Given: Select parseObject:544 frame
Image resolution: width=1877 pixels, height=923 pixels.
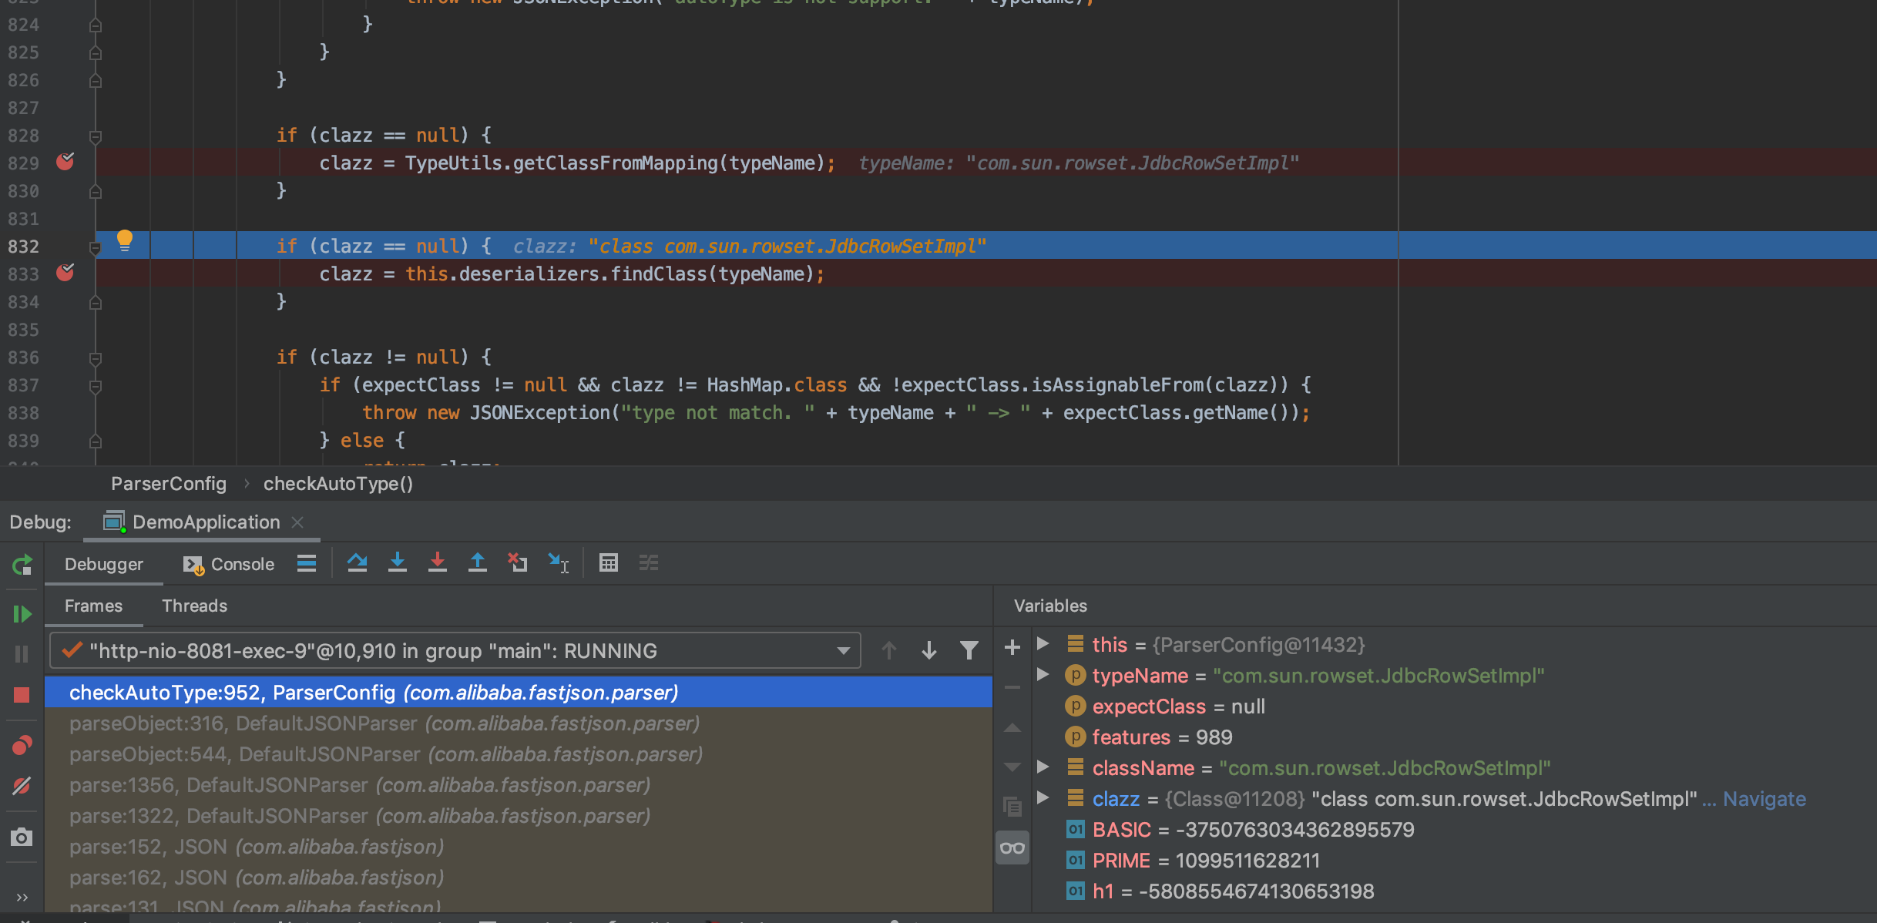Looking at the screenshot, I should 519,754.
